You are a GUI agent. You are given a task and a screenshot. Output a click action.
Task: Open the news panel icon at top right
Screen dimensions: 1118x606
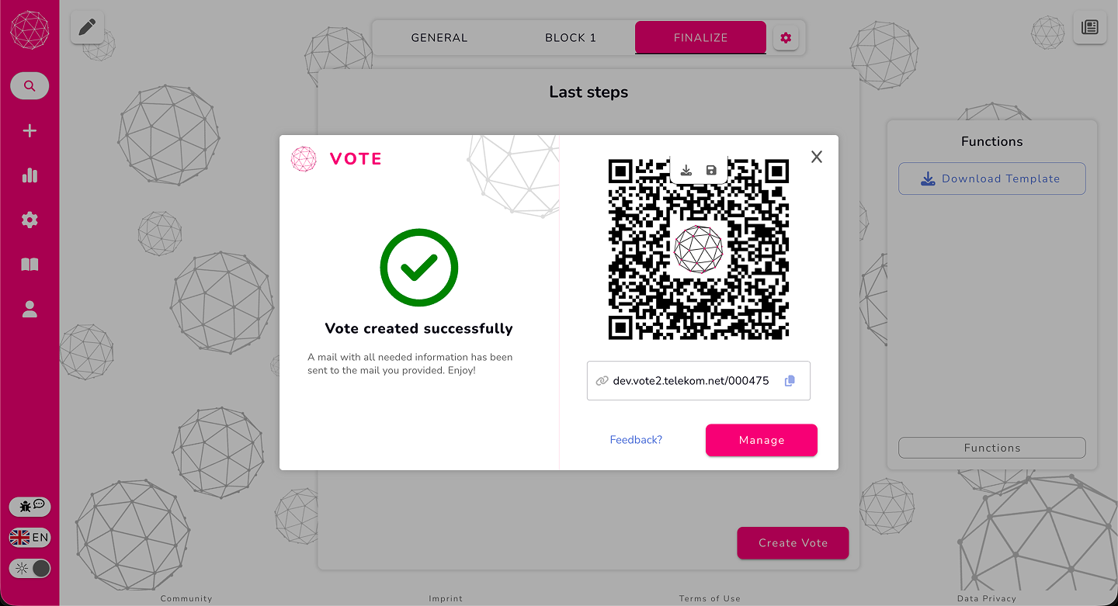point(1090,27)
